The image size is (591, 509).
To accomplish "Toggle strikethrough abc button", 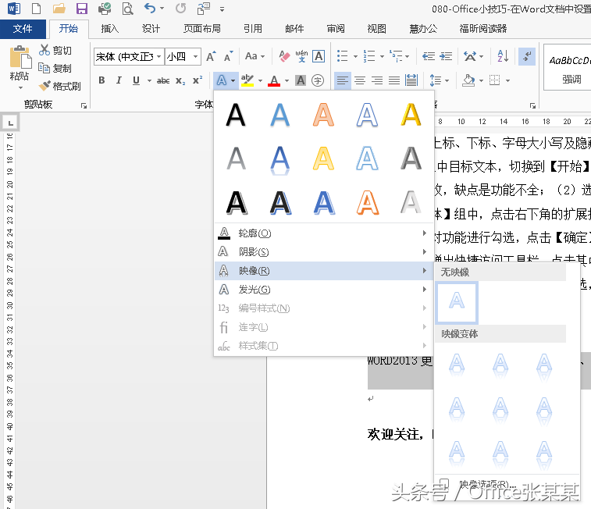I will 163,80.
